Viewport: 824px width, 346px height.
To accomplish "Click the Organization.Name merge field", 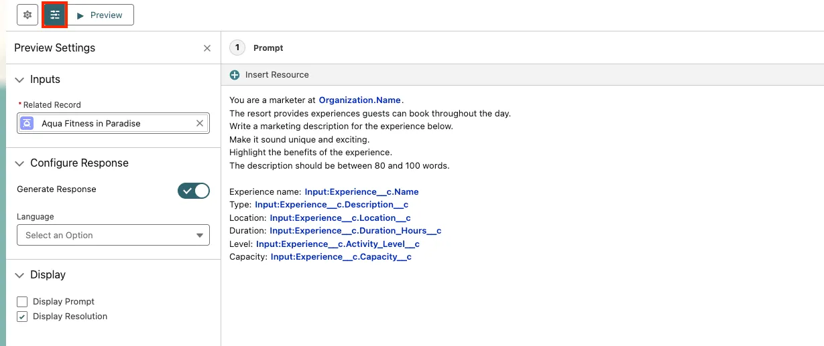I will point(359,100).
